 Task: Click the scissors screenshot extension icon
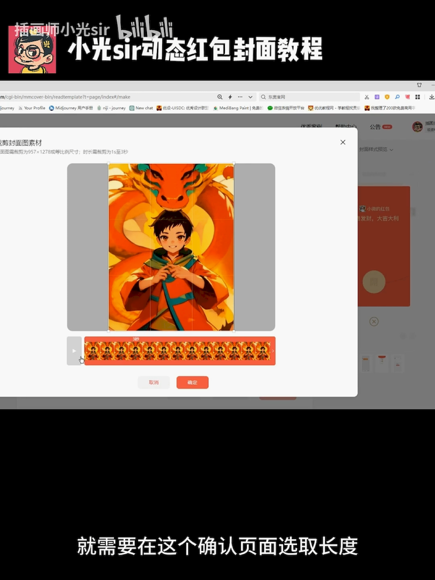367,97
